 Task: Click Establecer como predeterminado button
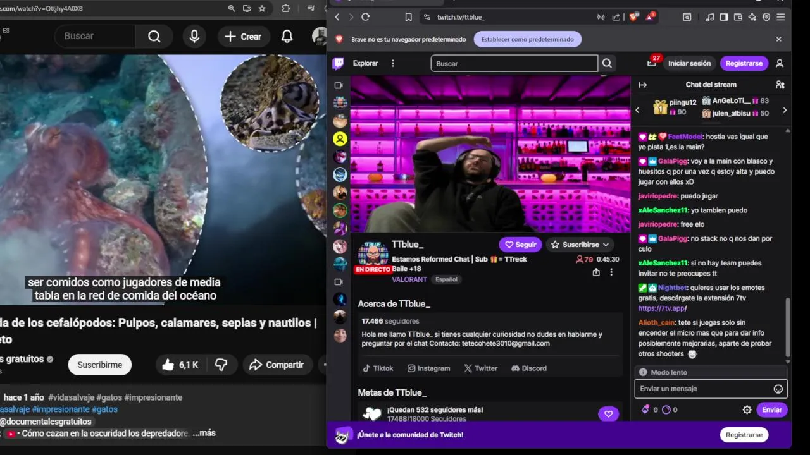527,39
